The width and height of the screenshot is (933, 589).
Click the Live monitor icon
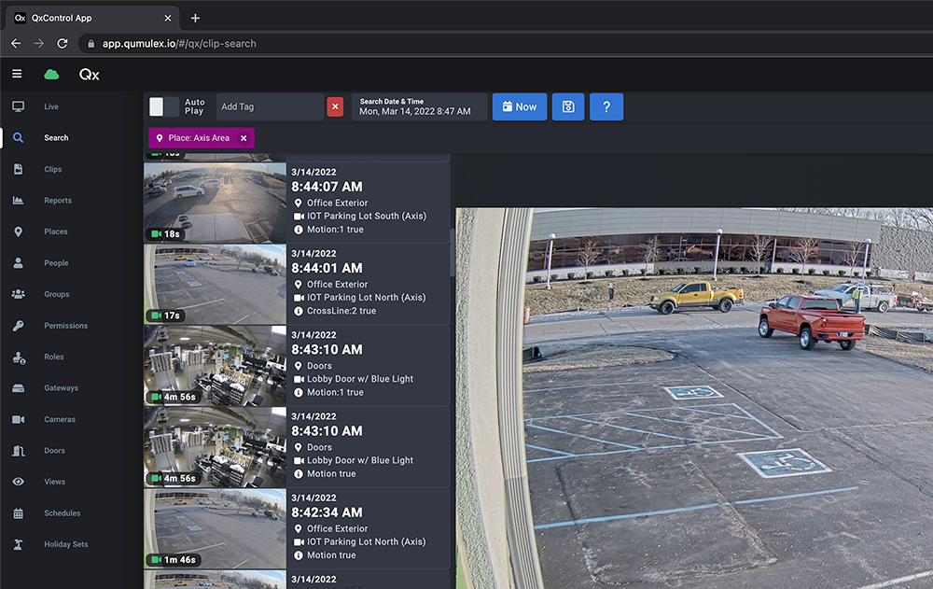(19, 106)
